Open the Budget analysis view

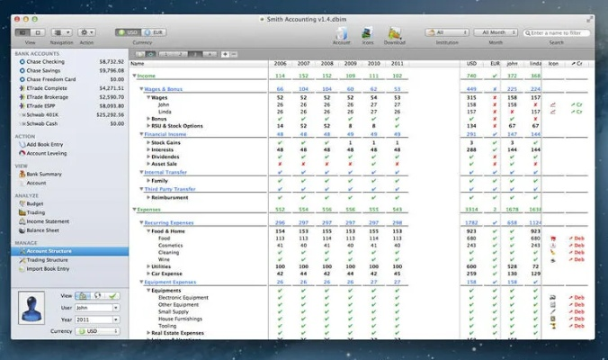pos(35,204)
